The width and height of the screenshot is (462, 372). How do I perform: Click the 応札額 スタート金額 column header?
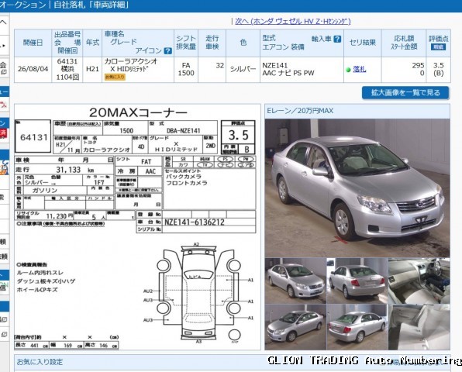pos(404,43)
